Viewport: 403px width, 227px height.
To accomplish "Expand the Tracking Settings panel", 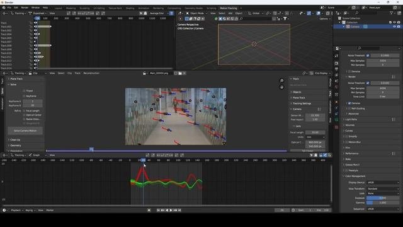I will pyautogui.click(x=302, y=103).
